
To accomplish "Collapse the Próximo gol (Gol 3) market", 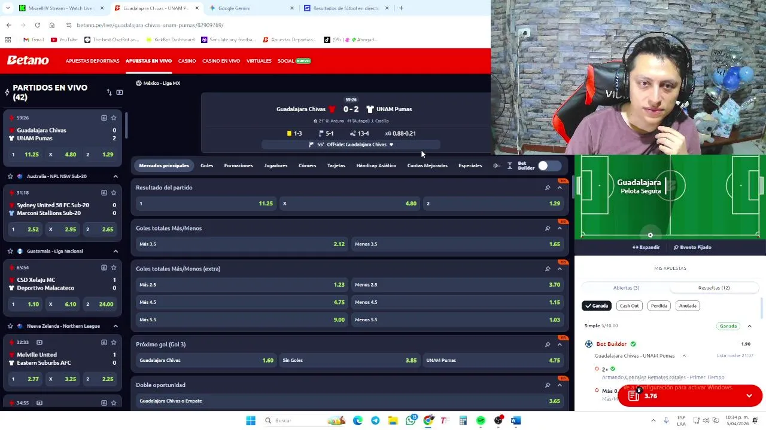I will point(560,344).
